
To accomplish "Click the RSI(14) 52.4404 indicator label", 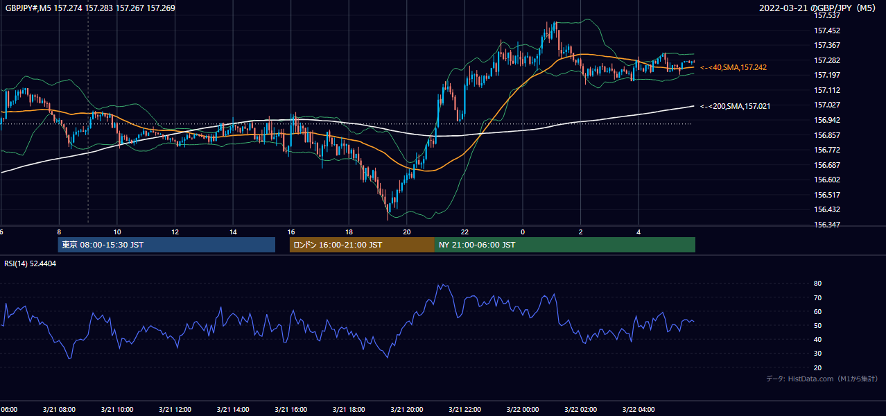I will (31, 263).
